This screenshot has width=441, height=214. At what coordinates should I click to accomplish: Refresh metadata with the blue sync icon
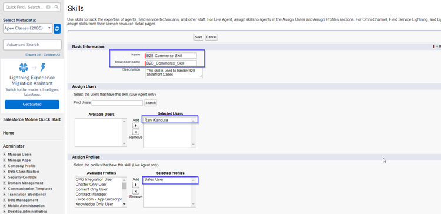click(57, 28)
